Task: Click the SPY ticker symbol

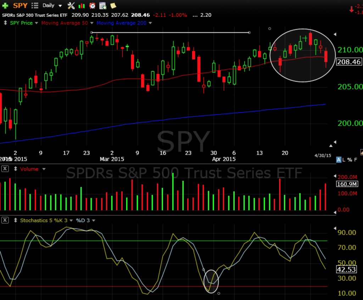Action: [x=20, y=6]
